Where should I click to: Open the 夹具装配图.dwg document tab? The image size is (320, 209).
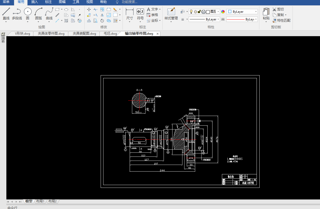coord(84,34)
